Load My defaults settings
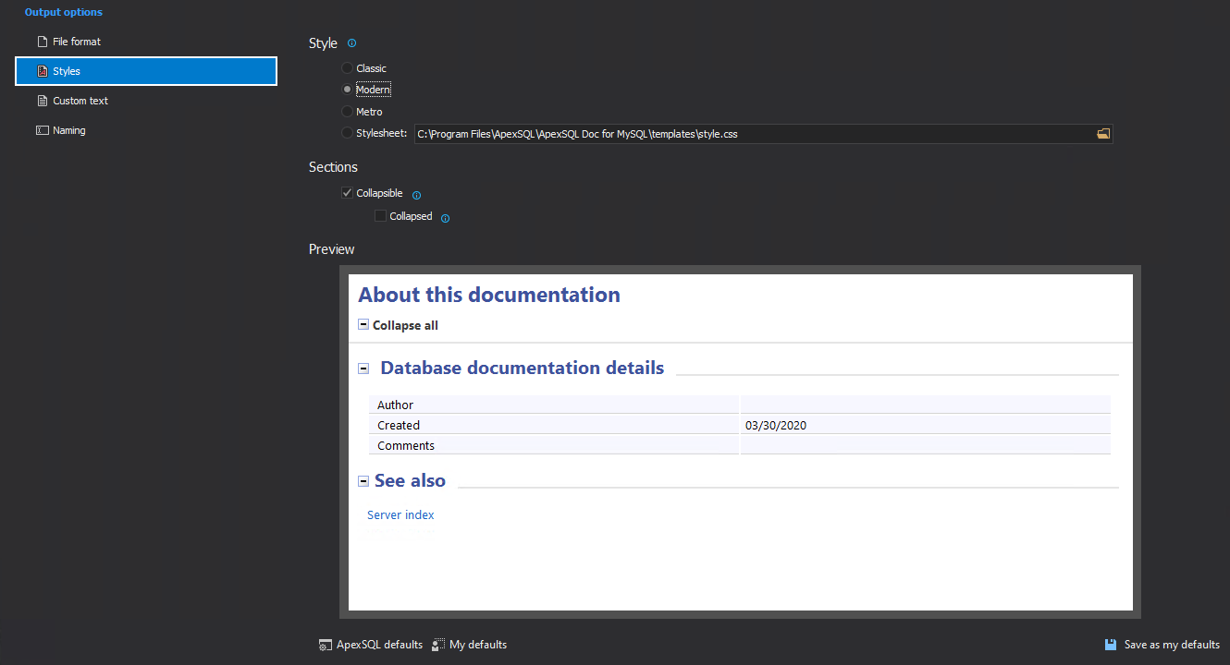The width and height of the screenshot is (1230, 665). pos(470,645)
